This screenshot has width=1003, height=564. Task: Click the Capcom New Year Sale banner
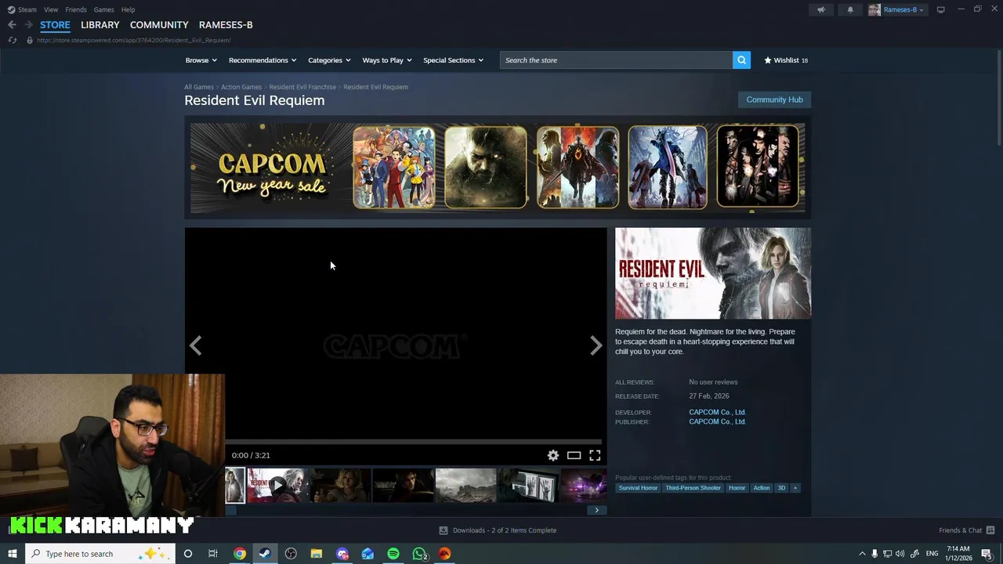point(498,167)
